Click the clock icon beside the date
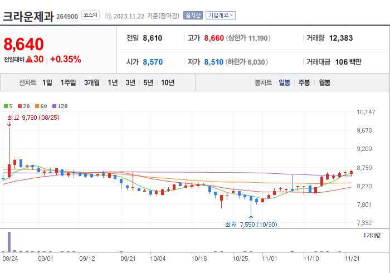 (109, 16)
